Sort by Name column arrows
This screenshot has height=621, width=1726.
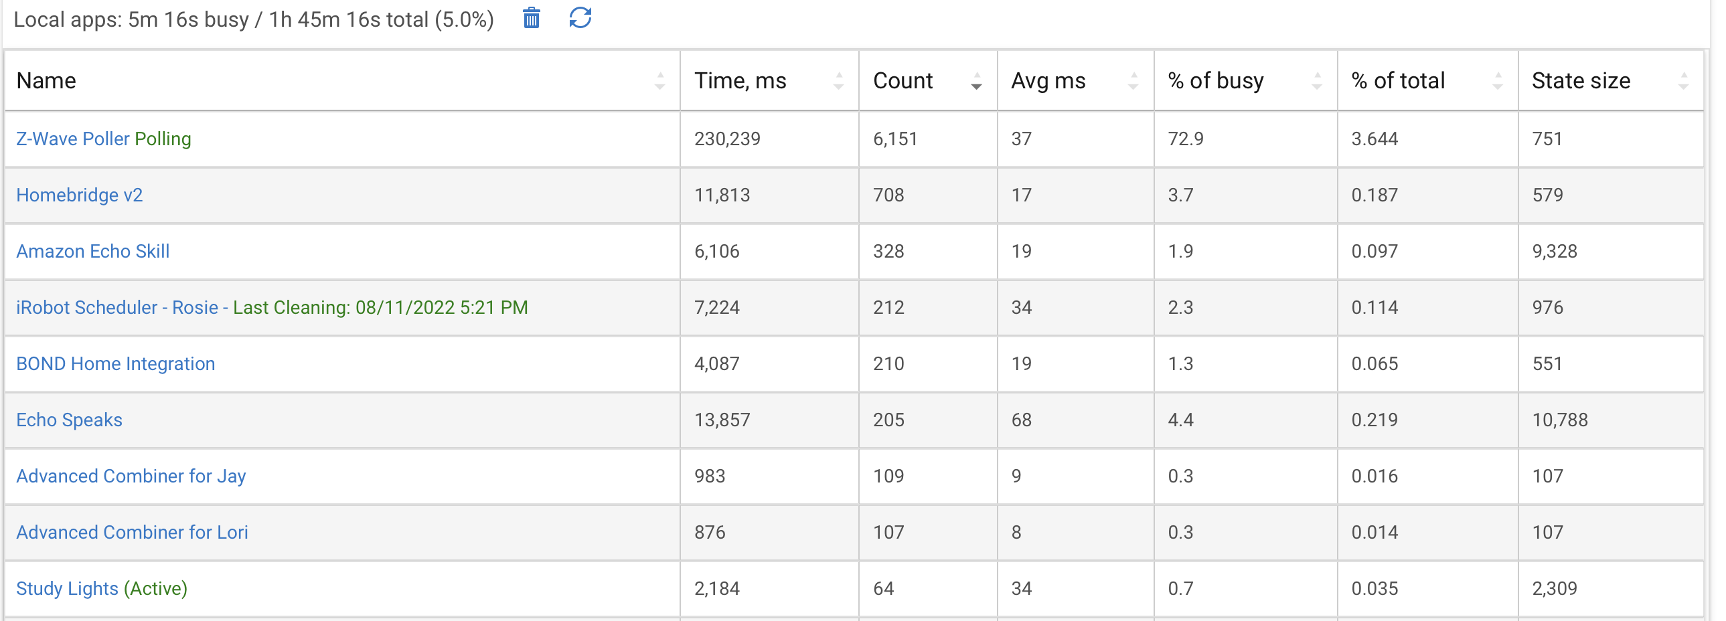[660, 81]
